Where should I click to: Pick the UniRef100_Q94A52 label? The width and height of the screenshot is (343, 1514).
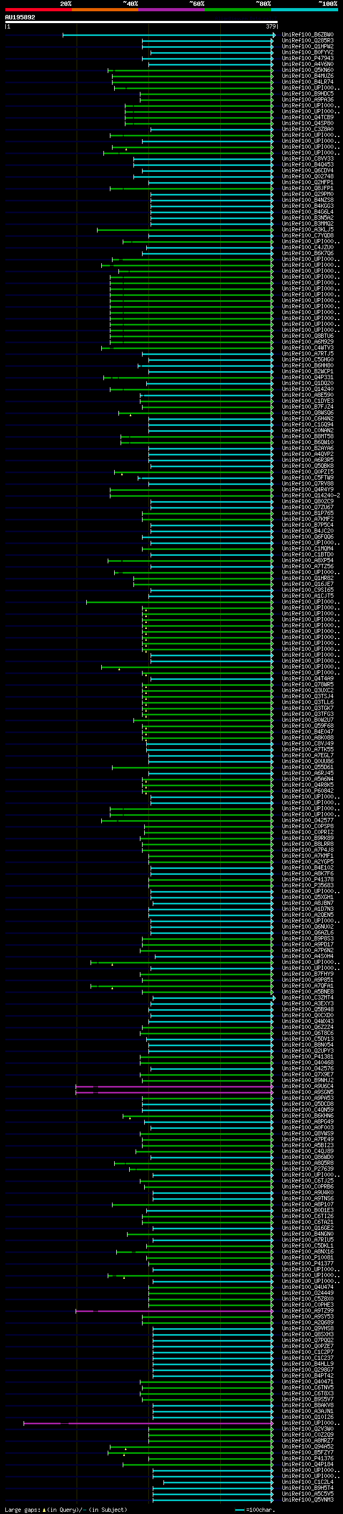click(307, 1446)
